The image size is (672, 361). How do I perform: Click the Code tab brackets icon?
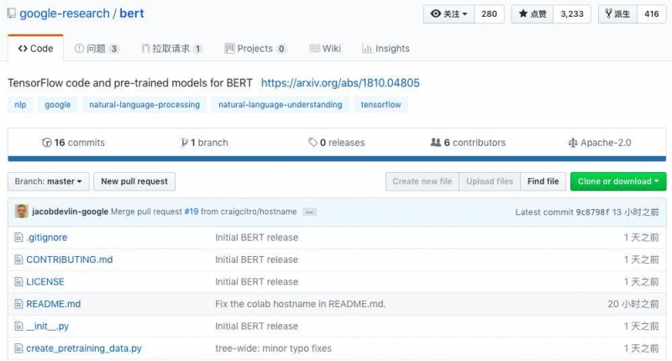(x=23, y=49)
